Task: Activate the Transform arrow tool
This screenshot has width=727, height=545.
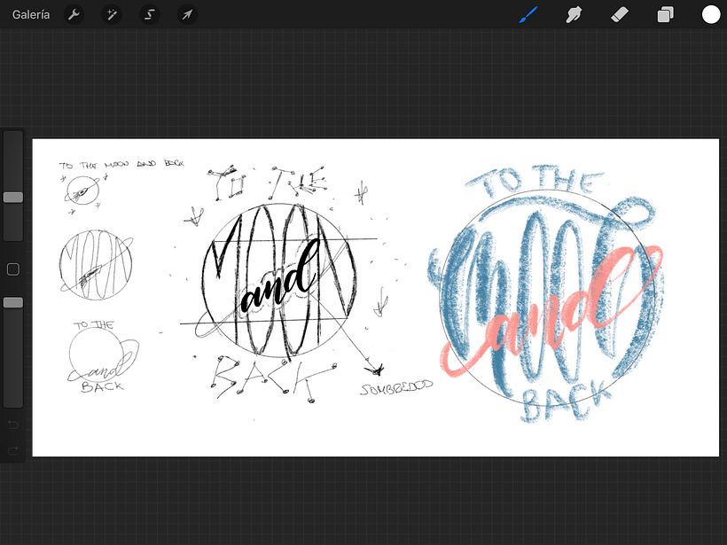Action: click(186, 14)
